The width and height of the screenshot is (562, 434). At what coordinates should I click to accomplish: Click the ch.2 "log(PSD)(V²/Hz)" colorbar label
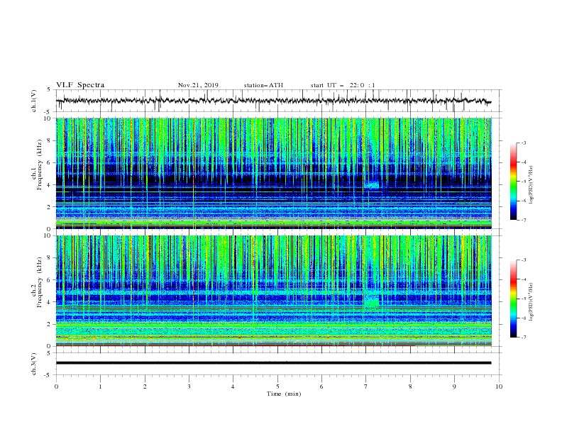pyautogui.click(x=531, y=301)
